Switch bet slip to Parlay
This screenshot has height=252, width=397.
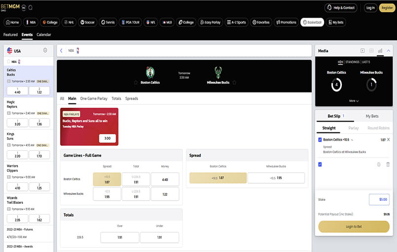pyautogui.click(x=354, y=128)
